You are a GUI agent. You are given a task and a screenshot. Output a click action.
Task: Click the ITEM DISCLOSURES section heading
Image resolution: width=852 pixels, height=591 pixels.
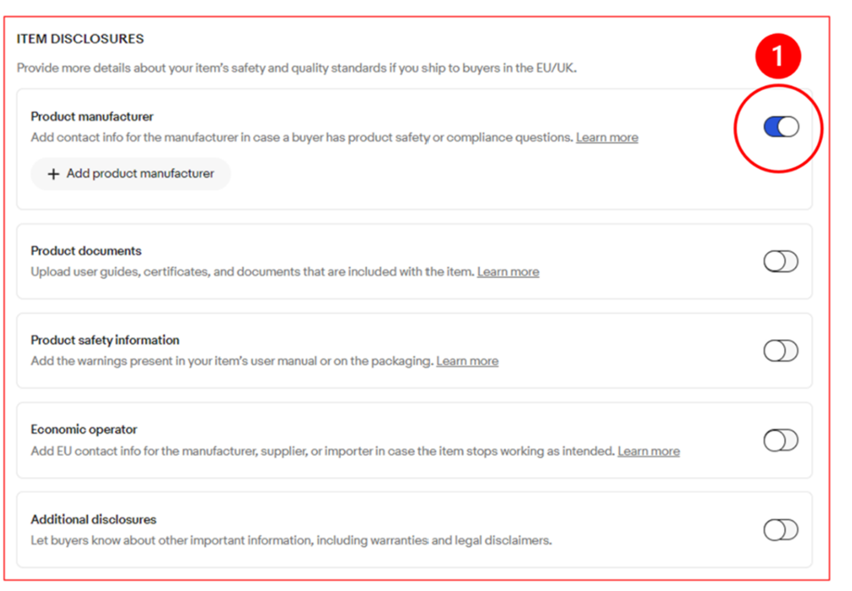tap(80, 39)
